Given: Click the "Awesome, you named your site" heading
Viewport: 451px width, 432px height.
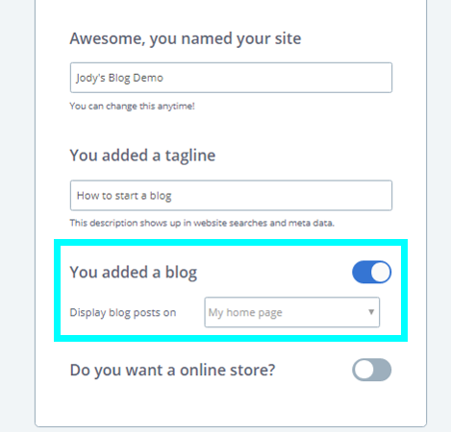Looking at the screenshot, I should point(186,38).
